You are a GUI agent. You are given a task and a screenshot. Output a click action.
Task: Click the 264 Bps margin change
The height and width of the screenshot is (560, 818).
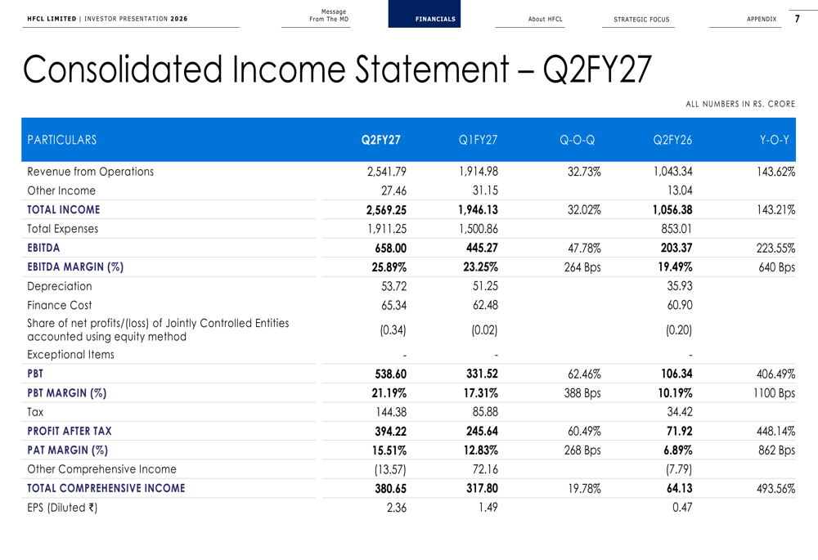(582, 267)
